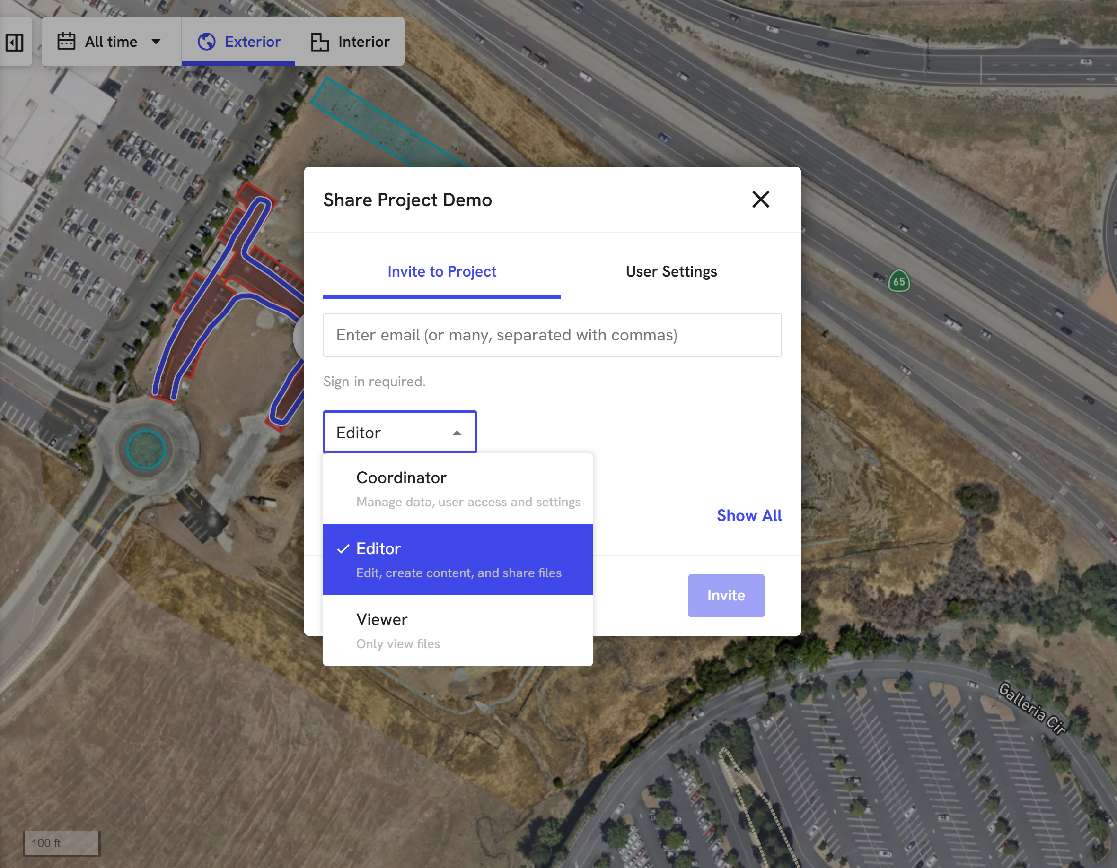Click the Editor dropdown arrow

(x=457, y=433)
